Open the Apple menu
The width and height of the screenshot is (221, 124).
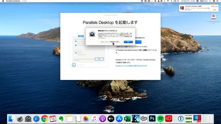pyautogui.click(x=3, y=1)
